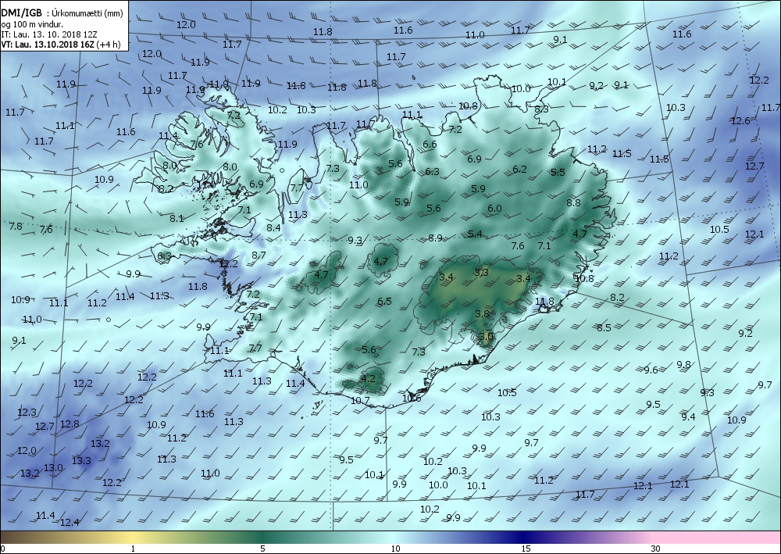Click the map value 6.2
The height and width of the screenshot is (554, 781).
click(x=519, y=170)
